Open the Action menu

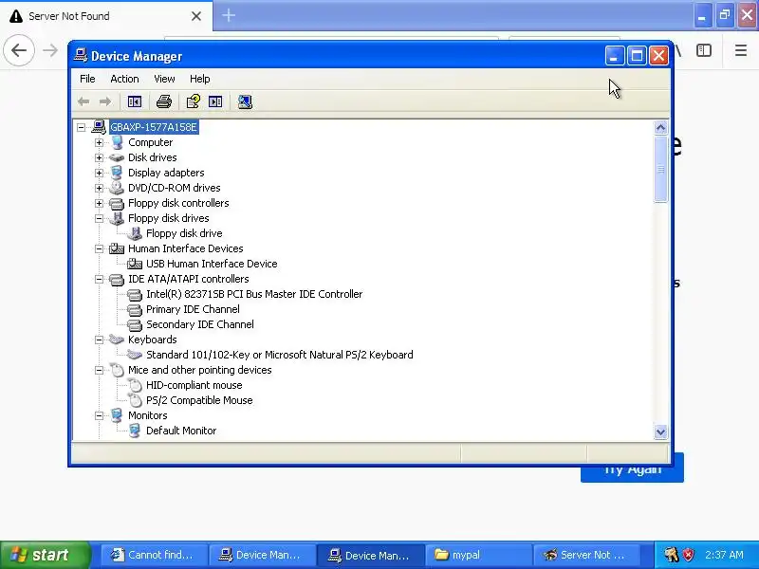(124, 79)
